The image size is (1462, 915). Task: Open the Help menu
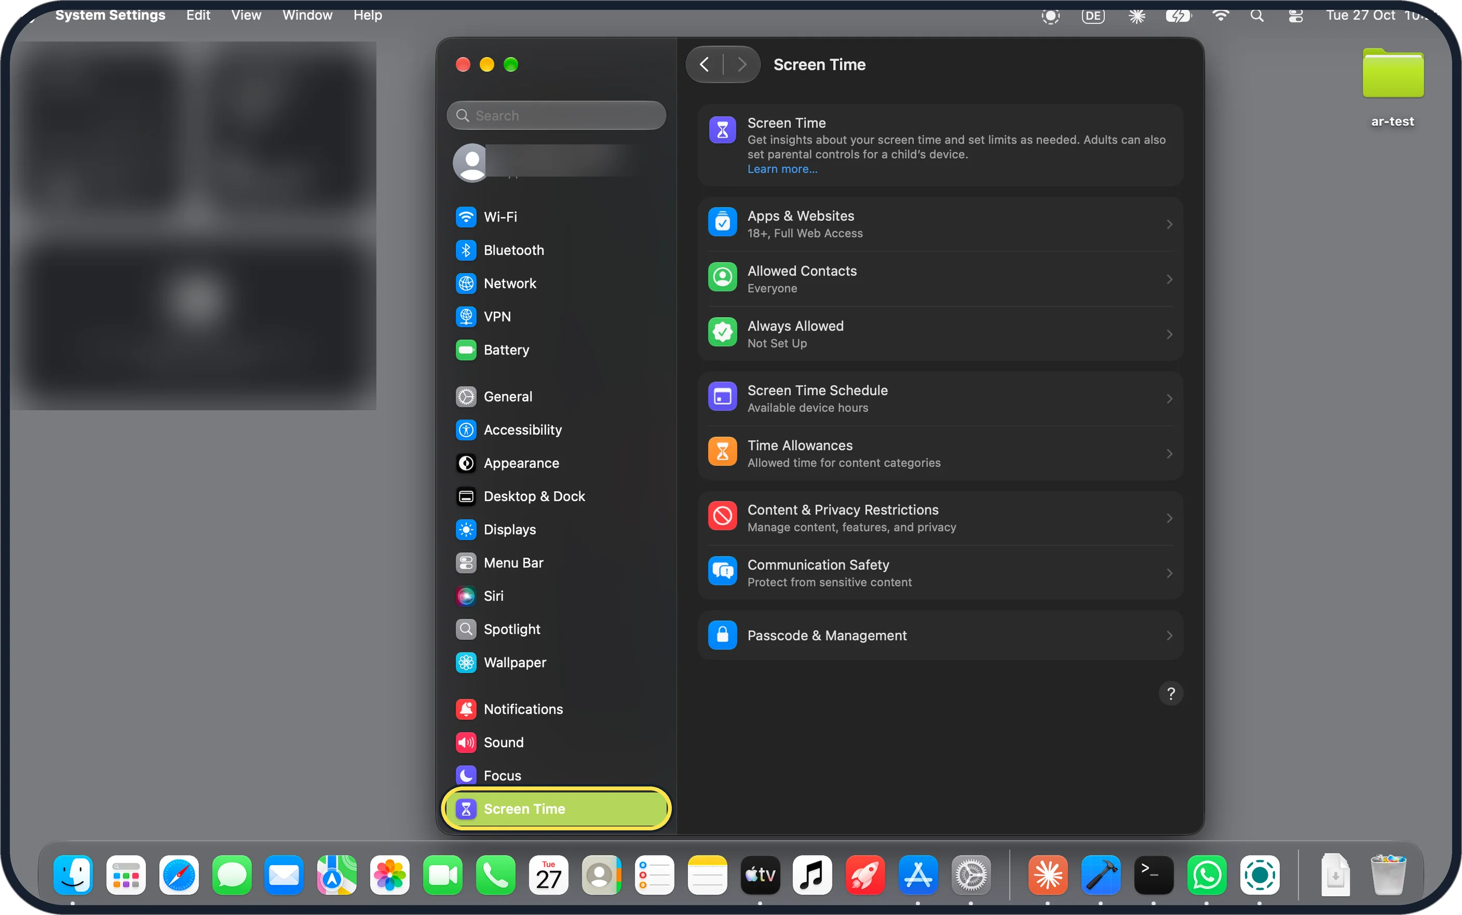(368, 15)
